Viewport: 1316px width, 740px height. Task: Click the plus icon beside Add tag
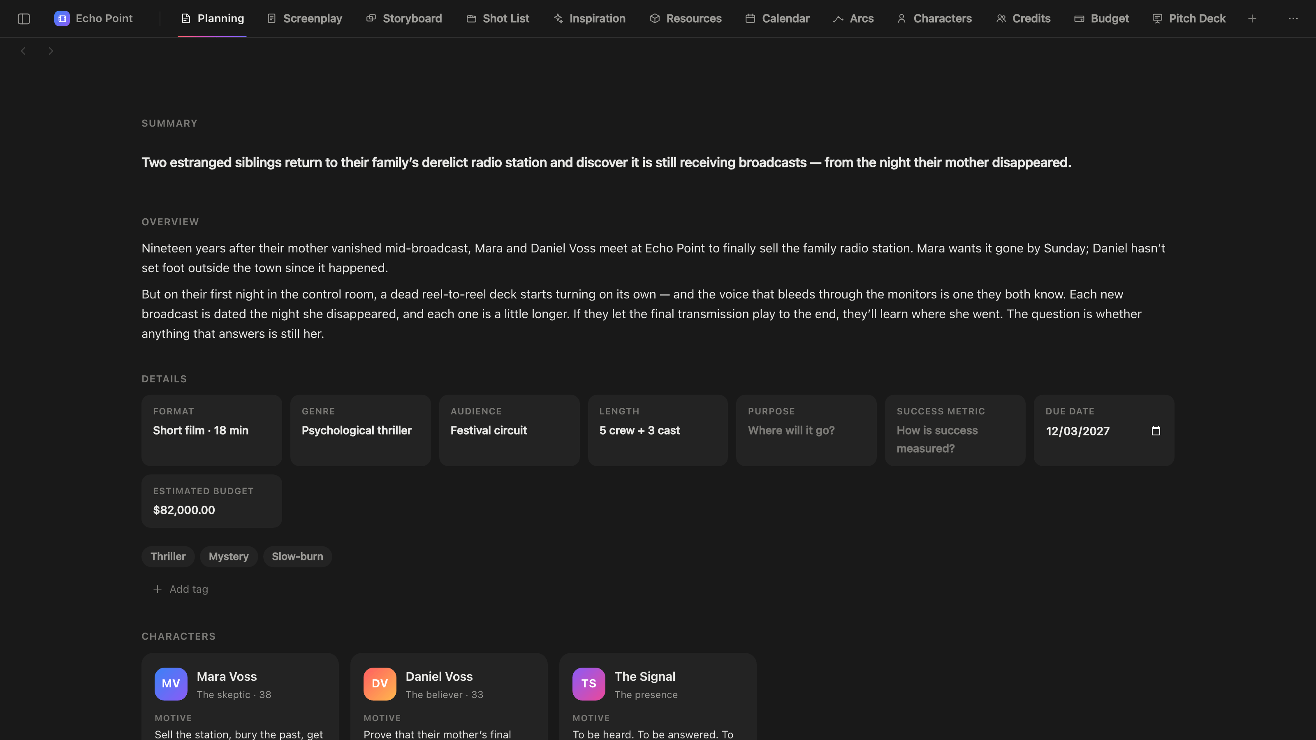pos(158,590)
